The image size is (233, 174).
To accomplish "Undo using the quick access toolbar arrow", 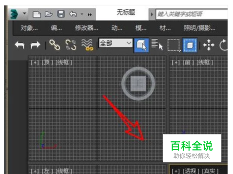I will (73, 14).
